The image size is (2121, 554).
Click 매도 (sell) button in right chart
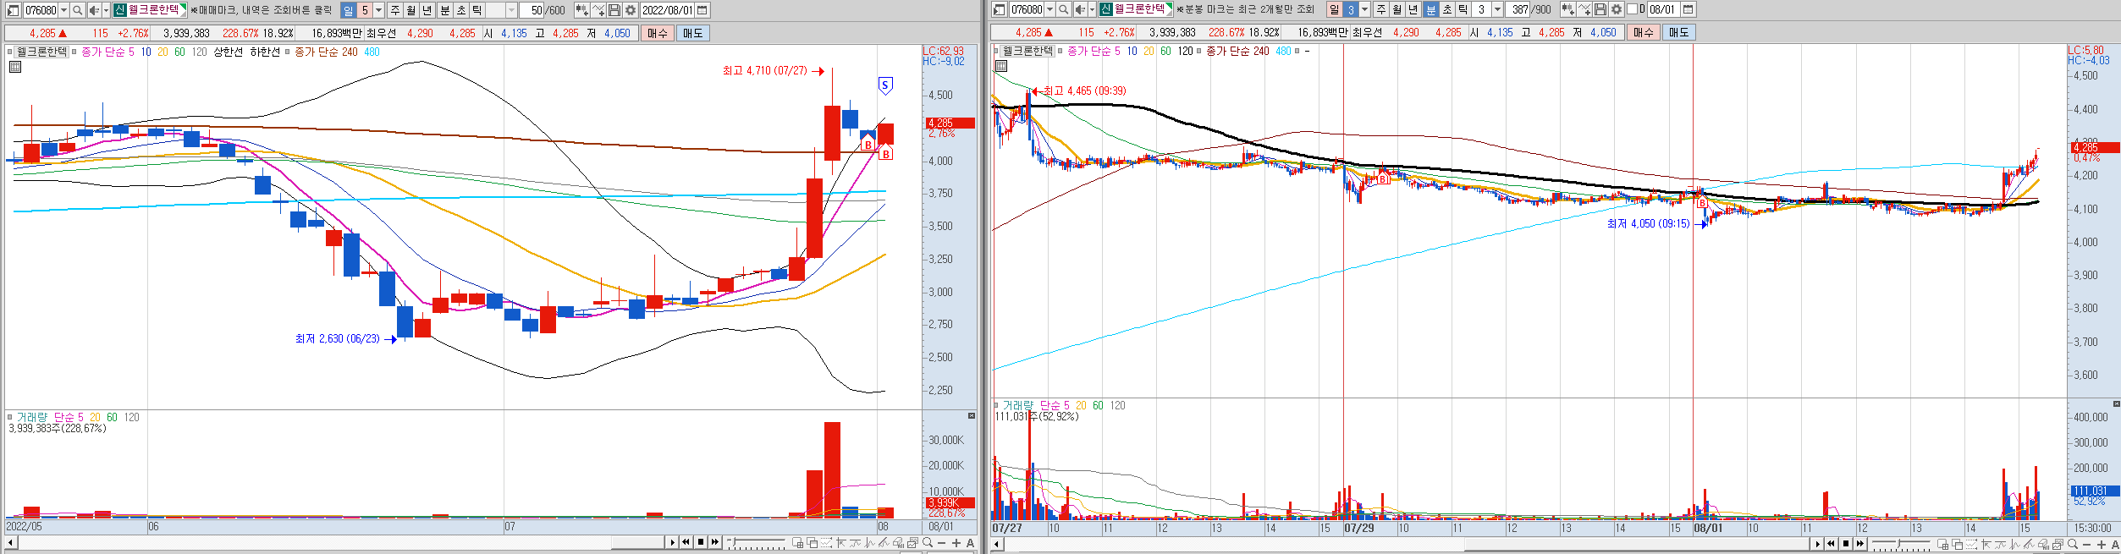tap(1678, 32)
